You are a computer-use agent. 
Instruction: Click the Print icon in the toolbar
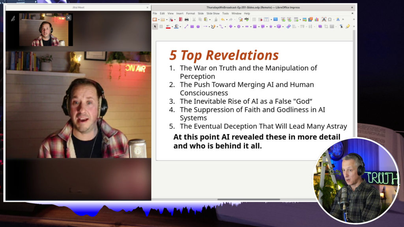[x=187, y=19]
